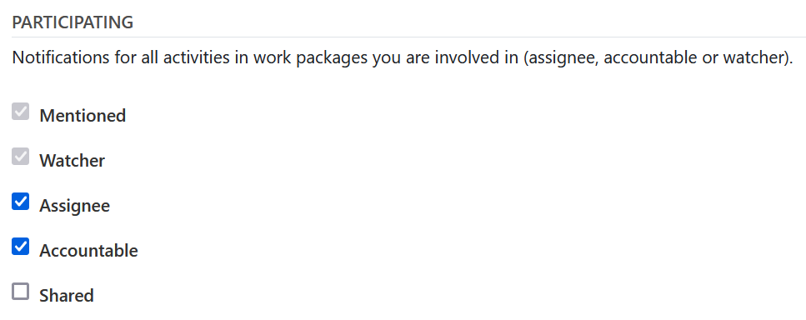Toggle Shared via its text label
The height and width of the screenshot is (320, 806).
[x=67, y=296]
